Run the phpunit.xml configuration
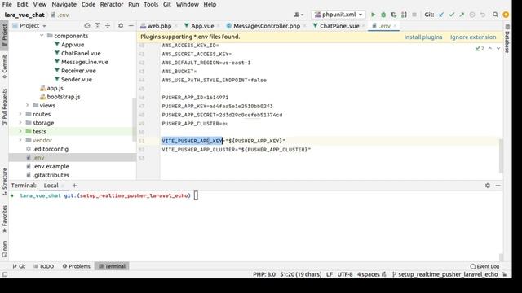The width and height of the screenshot is (522, 293). tap(374, 15)
